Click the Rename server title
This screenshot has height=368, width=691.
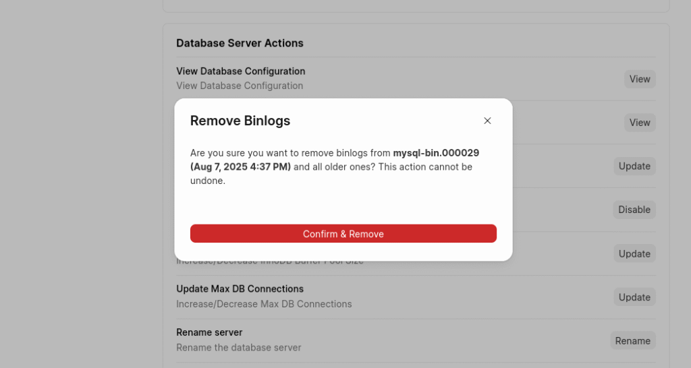click(209, 332)
